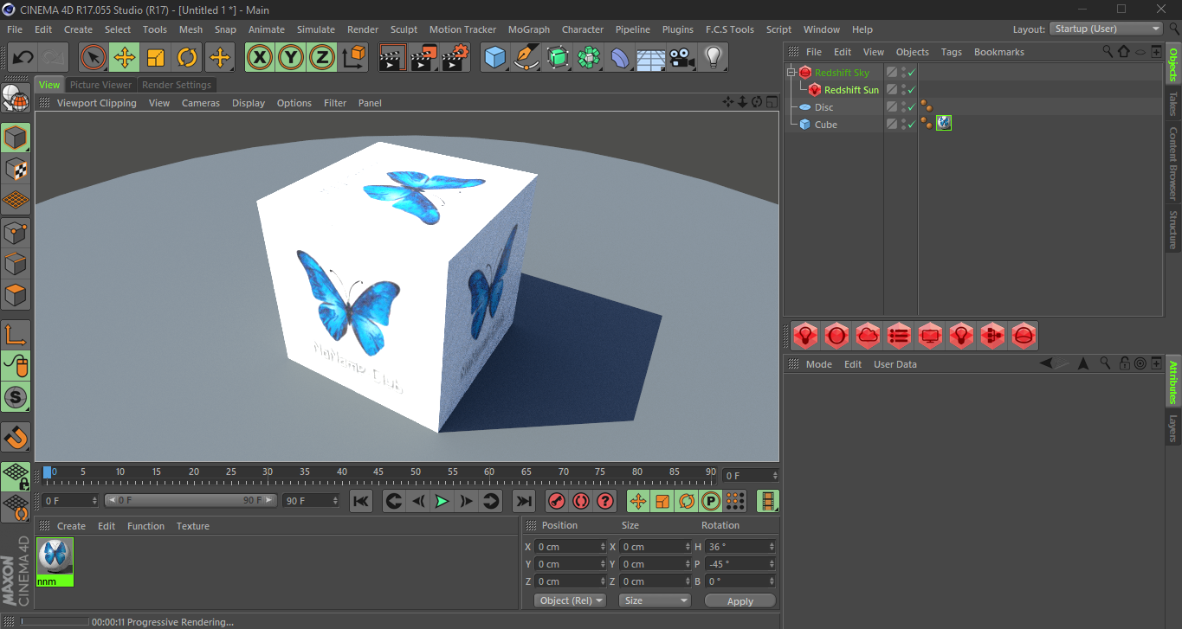Click the Light bulb icon
The image size is (1182, 629).
(x=713, y=58)
